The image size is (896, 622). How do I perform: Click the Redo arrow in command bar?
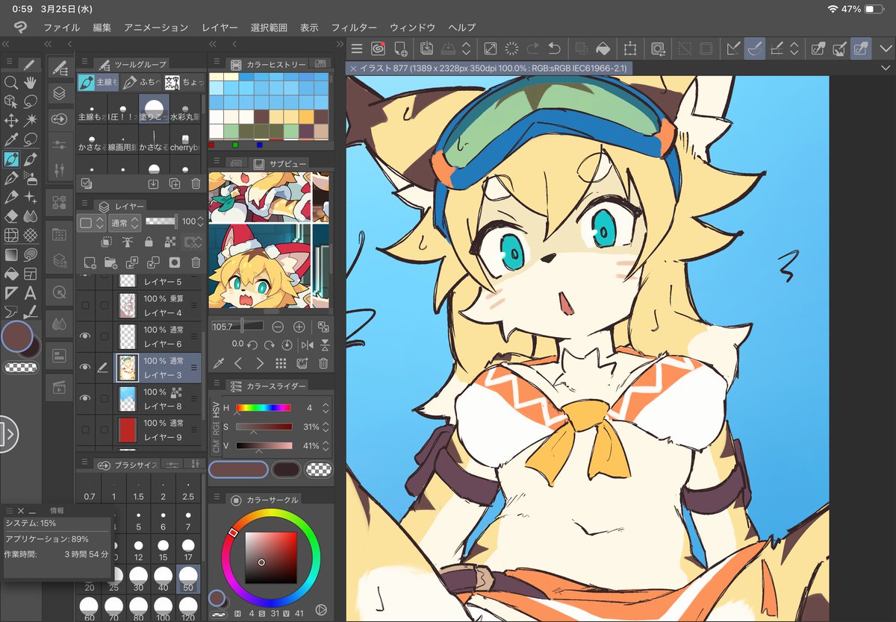point(533,49)
